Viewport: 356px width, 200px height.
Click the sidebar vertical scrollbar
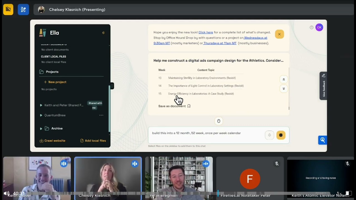[109, 108]
